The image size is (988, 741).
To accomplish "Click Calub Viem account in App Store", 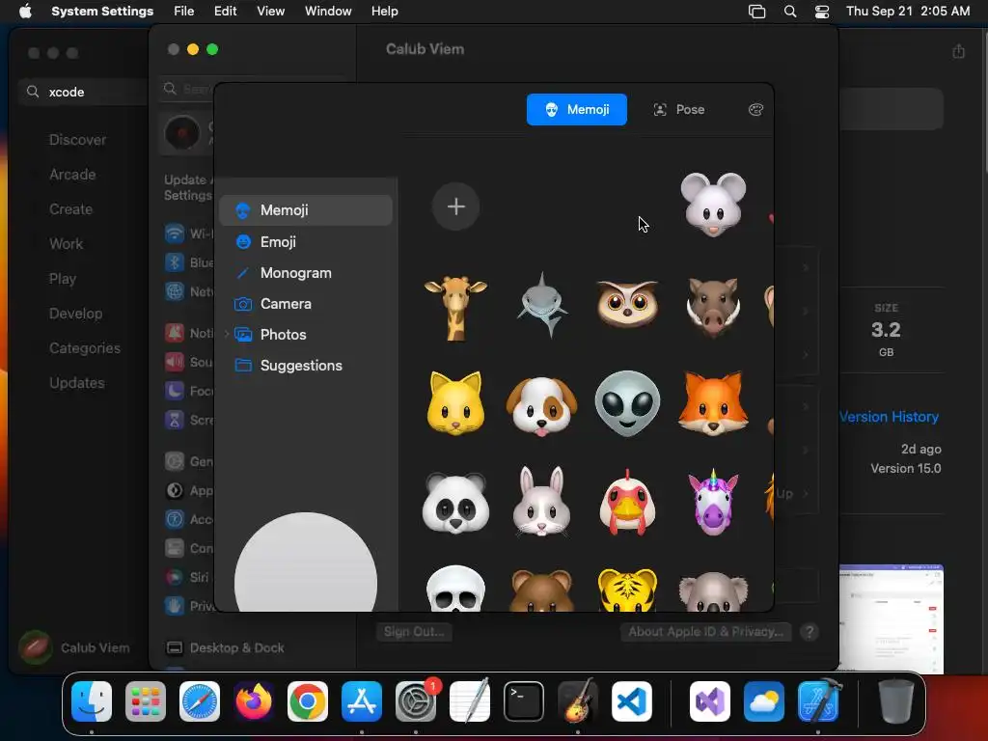I will coord(74,647).
